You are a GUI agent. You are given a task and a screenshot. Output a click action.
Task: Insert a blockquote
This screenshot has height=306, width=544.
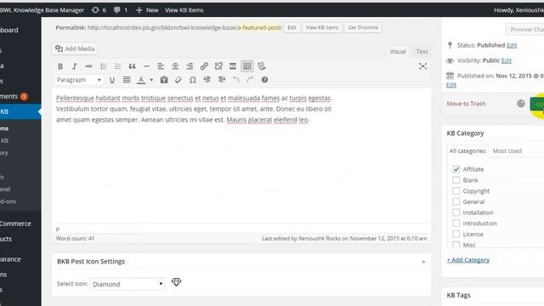point(133,66)
